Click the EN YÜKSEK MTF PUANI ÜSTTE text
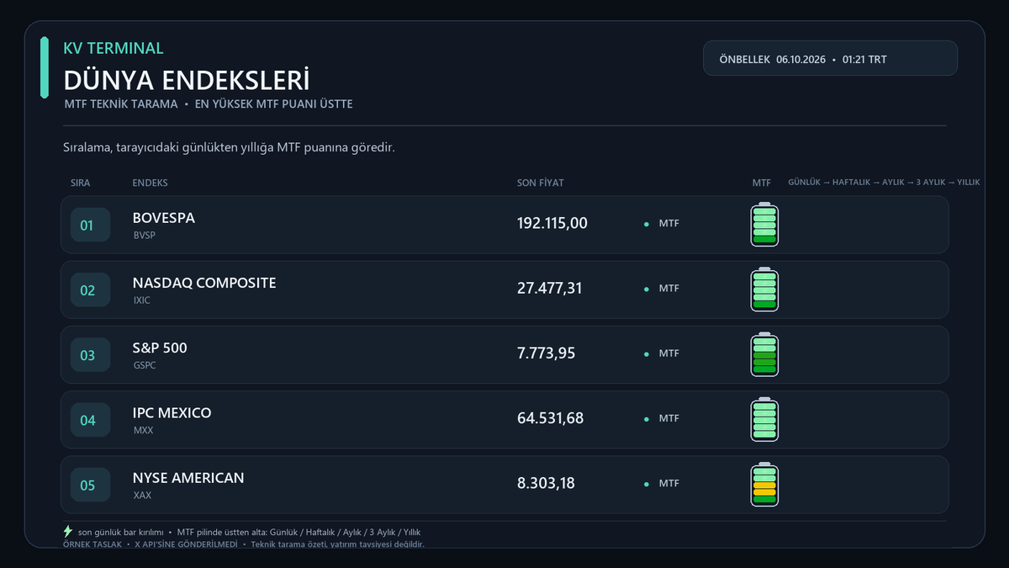 [x=274, y=104]
